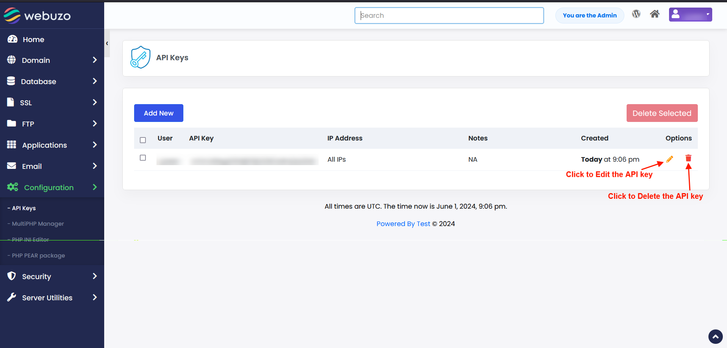
Task: Collapse the sidebar with the arrow handle
Action: click(x=107, y=43)
